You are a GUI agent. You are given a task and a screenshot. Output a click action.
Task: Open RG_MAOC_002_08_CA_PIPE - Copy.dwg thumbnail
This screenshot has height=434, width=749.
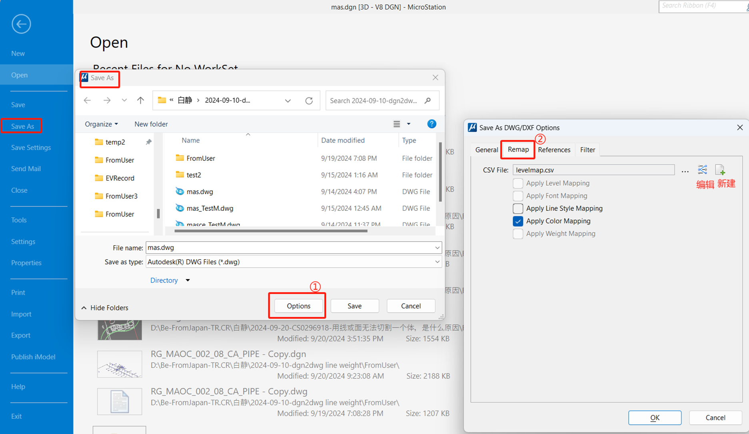(x=120, y=401)
